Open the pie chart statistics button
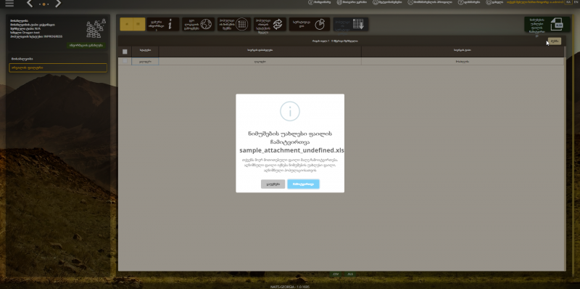This screenshot has height=289, width=580. coord(310,24)
